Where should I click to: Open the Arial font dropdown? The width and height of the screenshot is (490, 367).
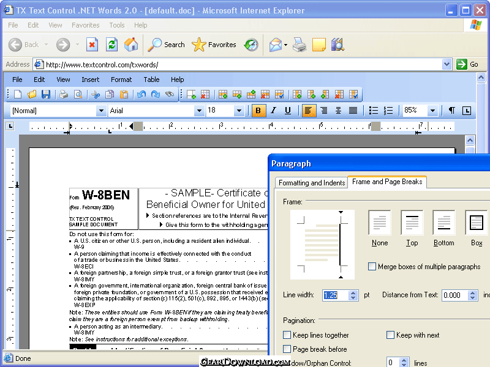pos(199,111)
